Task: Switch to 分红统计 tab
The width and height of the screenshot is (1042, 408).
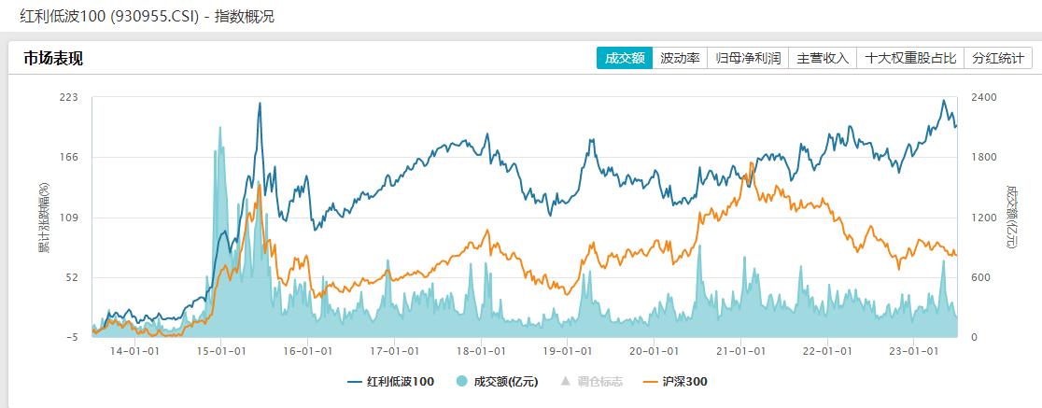Action: 997,58
